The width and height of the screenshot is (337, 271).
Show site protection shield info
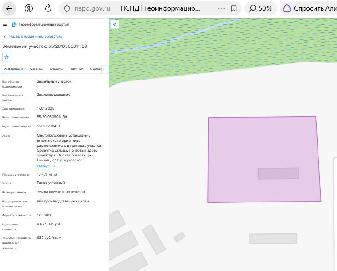click(x=67, y=8)
